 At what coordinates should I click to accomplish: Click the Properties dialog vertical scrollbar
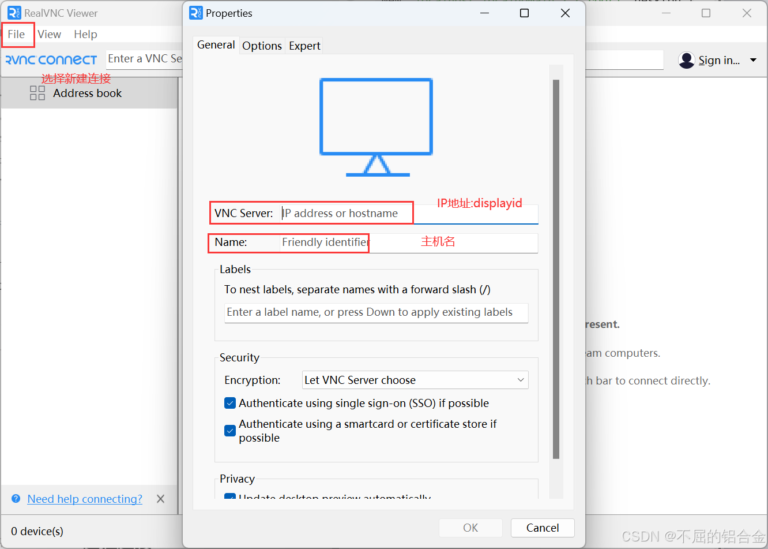[556, 269]
